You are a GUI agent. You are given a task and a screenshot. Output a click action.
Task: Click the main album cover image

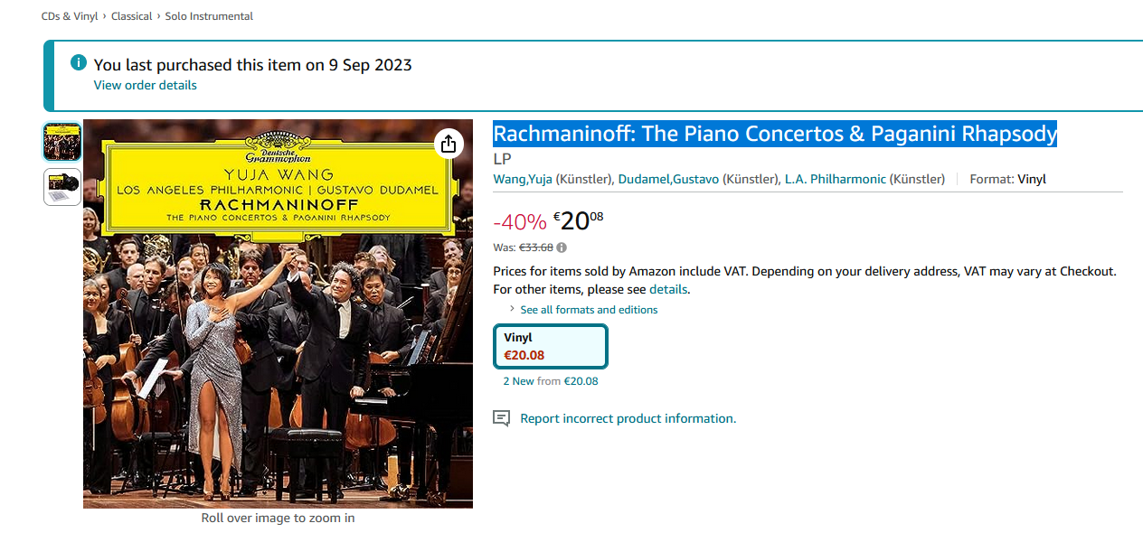coord(278,313)
